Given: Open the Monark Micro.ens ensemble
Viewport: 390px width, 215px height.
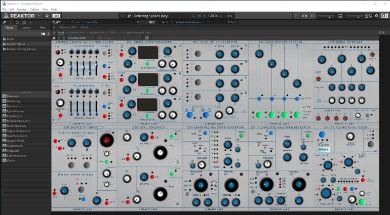Looking at the screenshot, I should [x=18, y=121].
